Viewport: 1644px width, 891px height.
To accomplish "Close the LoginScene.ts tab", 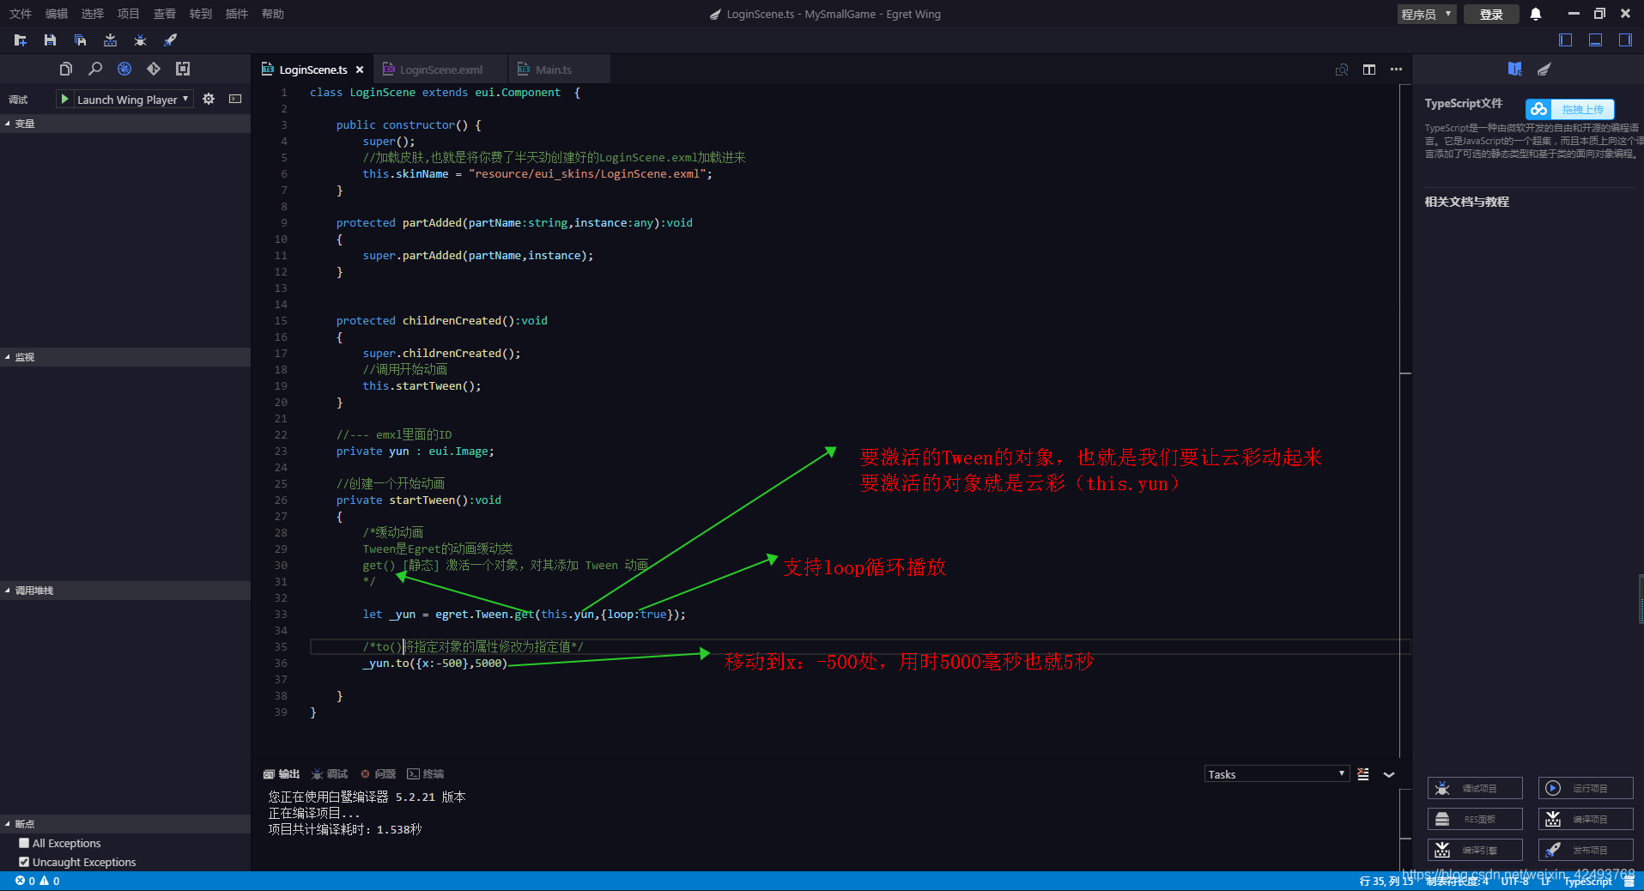I will [x=360, y=70].
